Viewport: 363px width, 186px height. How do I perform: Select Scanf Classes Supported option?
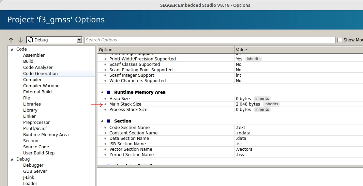tap(135, 64)
